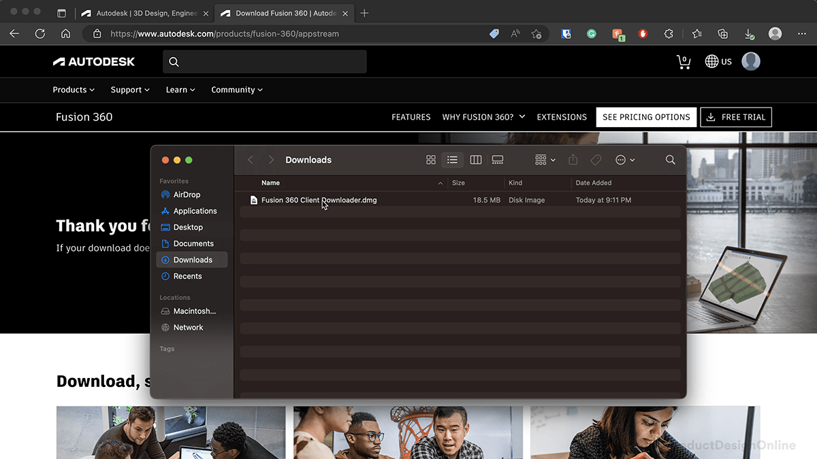Open Finder search magnifier
This screenshot has height=459, width=817.
[x=671, y=160]
